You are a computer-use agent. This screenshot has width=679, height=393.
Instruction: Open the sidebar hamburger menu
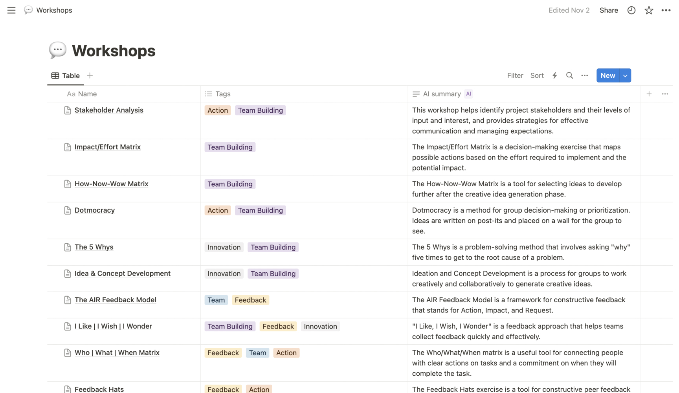[11, 10]
